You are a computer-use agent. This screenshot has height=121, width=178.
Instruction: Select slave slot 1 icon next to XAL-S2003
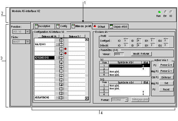pyautogui.click(x=61, y=44)
